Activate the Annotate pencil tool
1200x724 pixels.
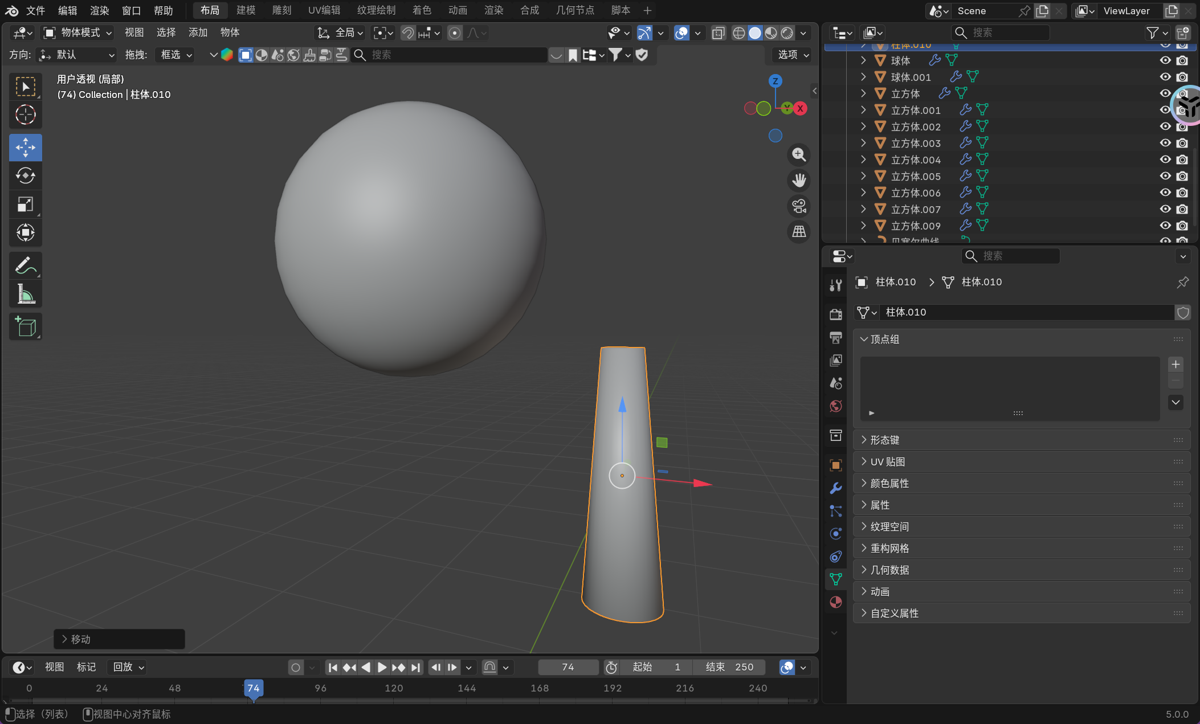tap(25, 265)
